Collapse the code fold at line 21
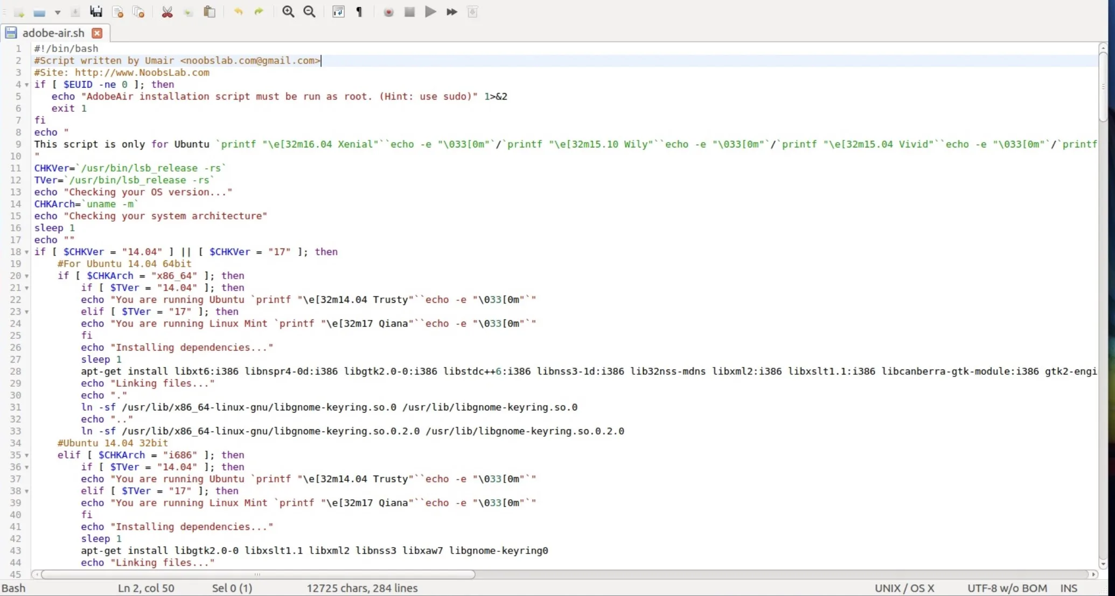 coord(26,288)
